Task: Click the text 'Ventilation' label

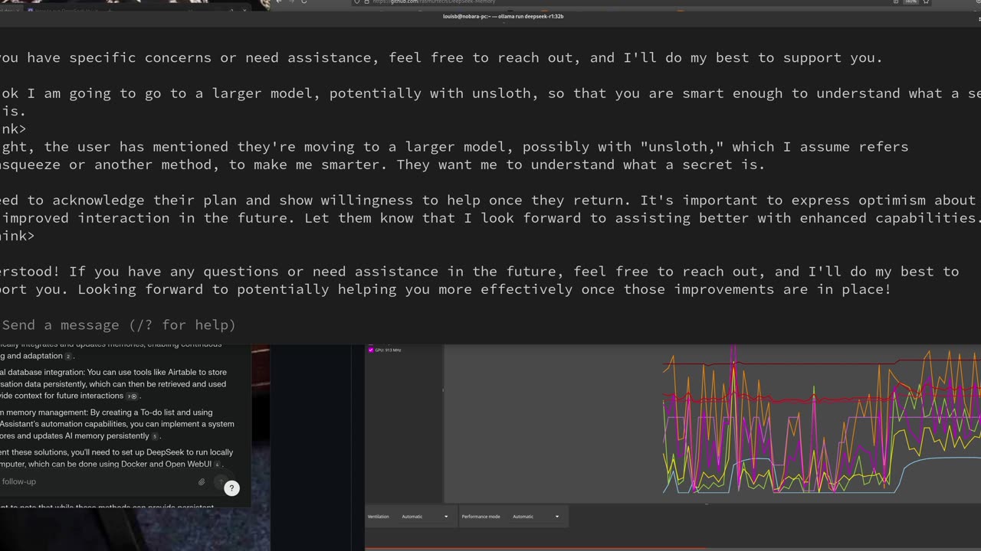Action: 378,517
